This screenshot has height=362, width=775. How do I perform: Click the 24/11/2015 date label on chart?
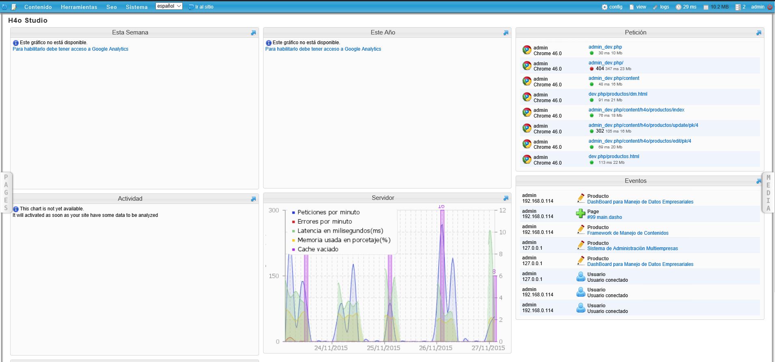point(331,348)
